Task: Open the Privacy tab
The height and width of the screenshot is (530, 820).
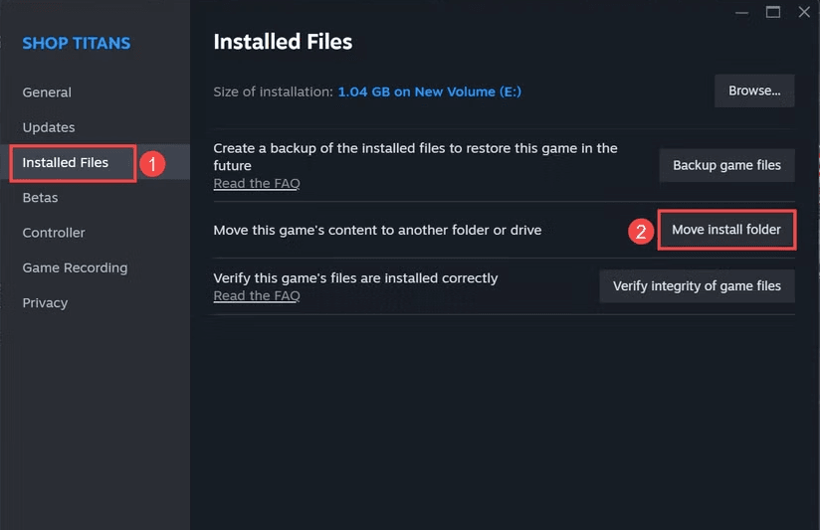Action: [x=45, y=302]
